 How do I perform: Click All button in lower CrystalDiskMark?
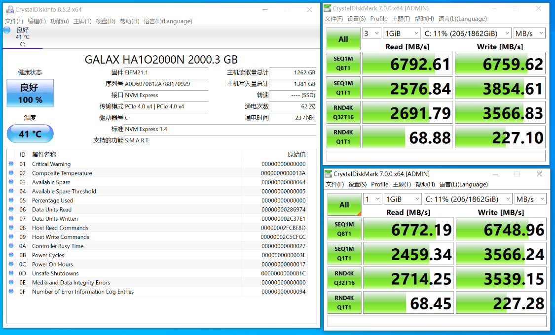(344, 204)
